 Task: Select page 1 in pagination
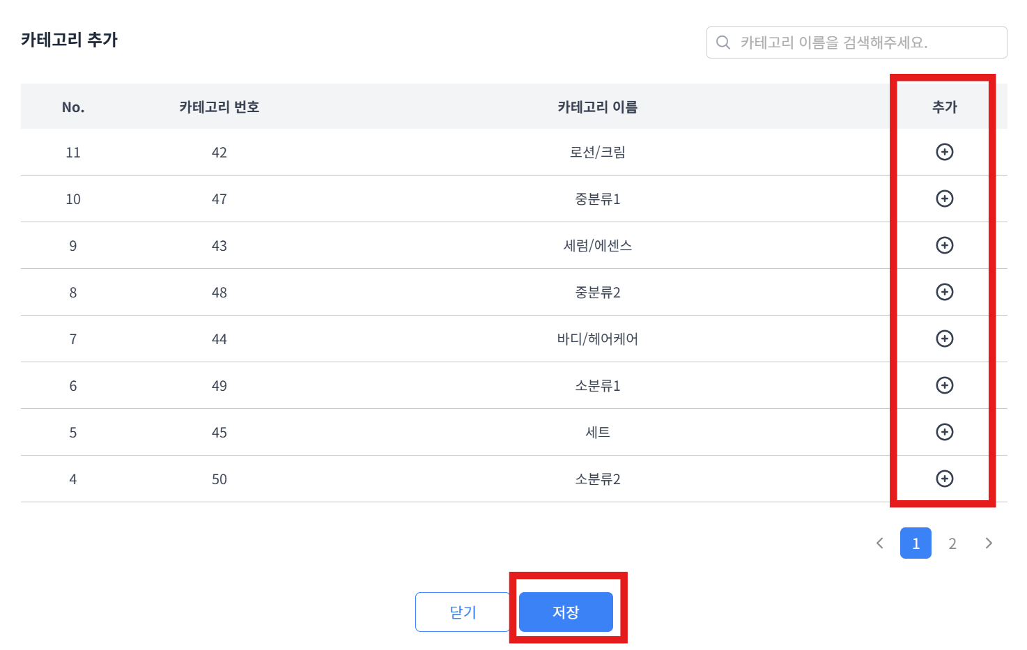[x=916, y=543]
